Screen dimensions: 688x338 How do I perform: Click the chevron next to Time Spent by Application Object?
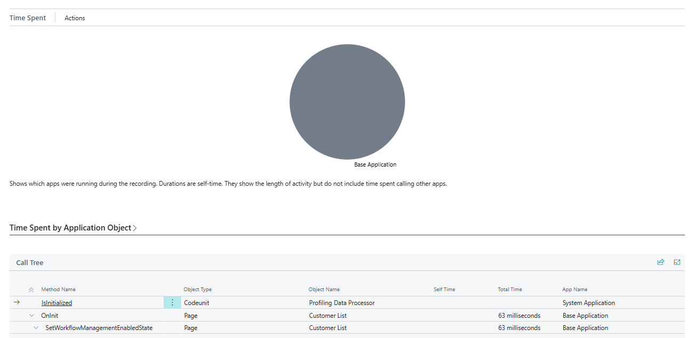tap(135, 227)
